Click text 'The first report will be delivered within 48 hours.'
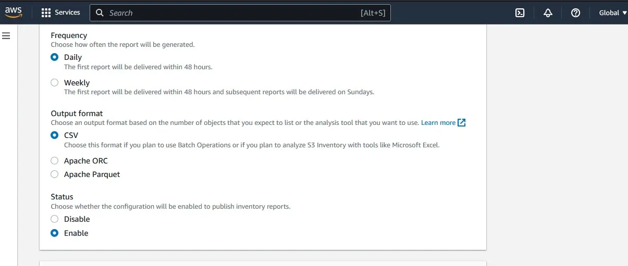This screenshot has width=628, height=266. tap(138, 67)
